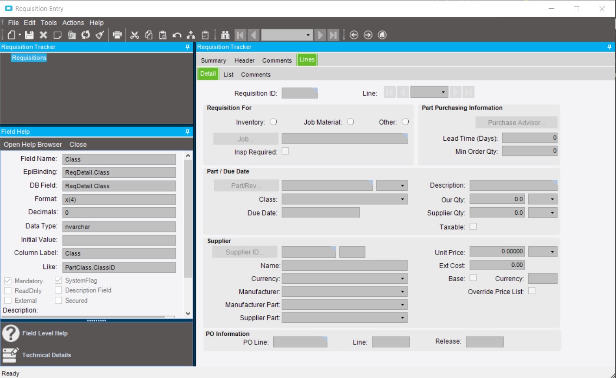The image size is (616, 378).
Task: Click the toolbar first record arrow
Action: pos(240,35)
